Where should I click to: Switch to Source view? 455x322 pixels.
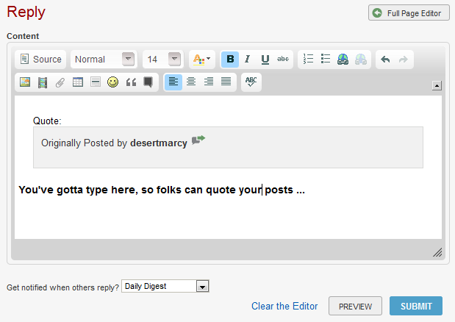pyautogui.click(x=40, y=60)
